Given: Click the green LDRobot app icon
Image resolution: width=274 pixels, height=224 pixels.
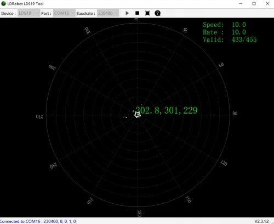Looking at the screenshot, I should click(x=3, y=3).
